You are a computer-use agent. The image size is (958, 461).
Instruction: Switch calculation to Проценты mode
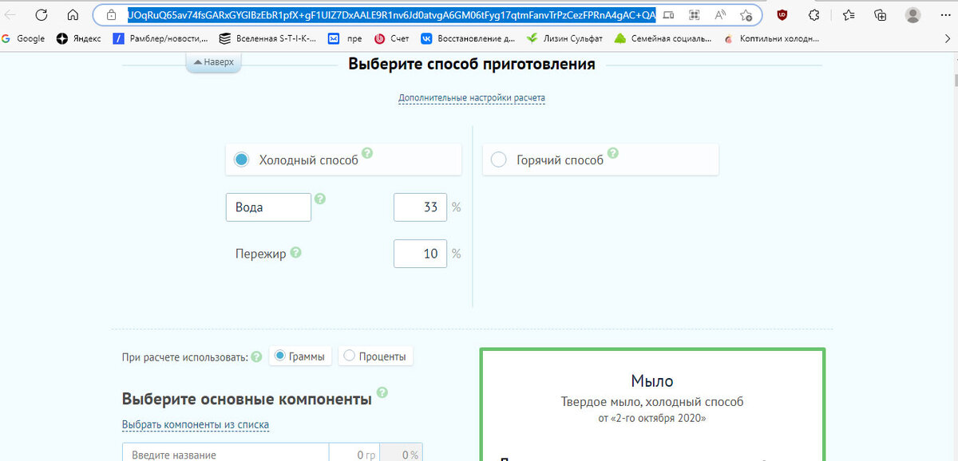349,357
